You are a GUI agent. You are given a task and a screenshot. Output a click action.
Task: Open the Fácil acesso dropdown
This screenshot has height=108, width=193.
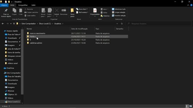point(82,12)
